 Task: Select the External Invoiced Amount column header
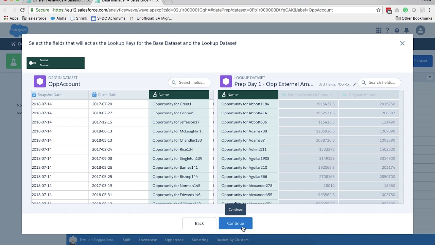click(308, 95)
